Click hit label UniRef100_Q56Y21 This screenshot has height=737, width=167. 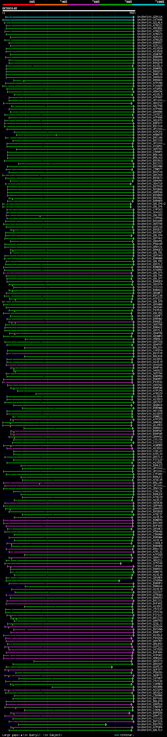pyautogui.click(x=150, y=247)
